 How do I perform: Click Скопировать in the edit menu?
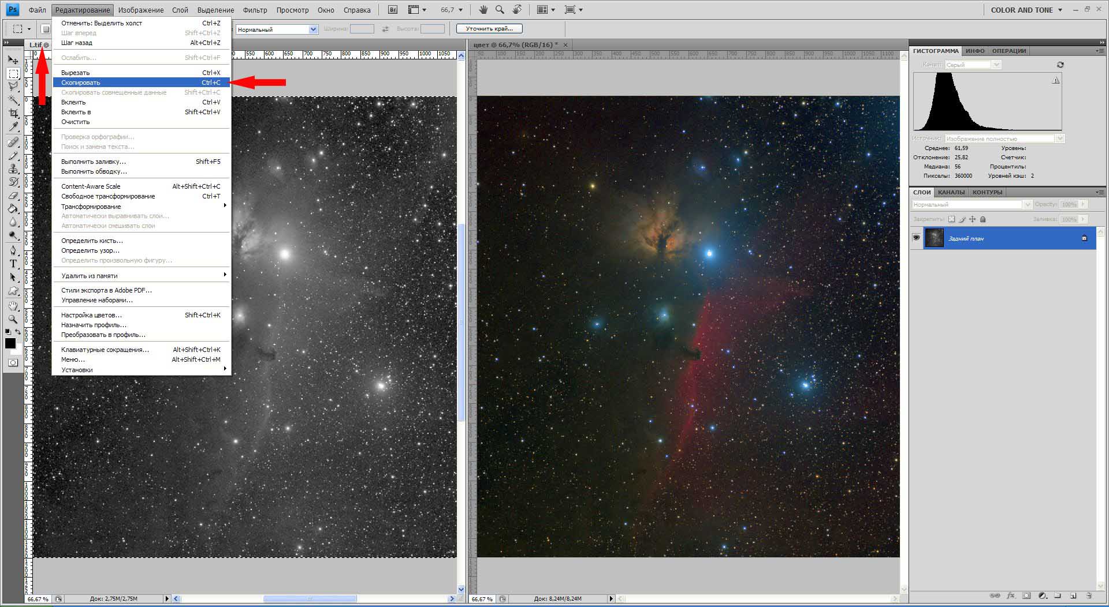pyautogui.click(x=81, y=83)
